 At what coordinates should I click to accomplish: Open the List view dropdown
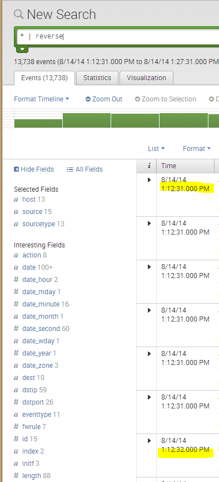pyautogui.click(x=156, y=149)
